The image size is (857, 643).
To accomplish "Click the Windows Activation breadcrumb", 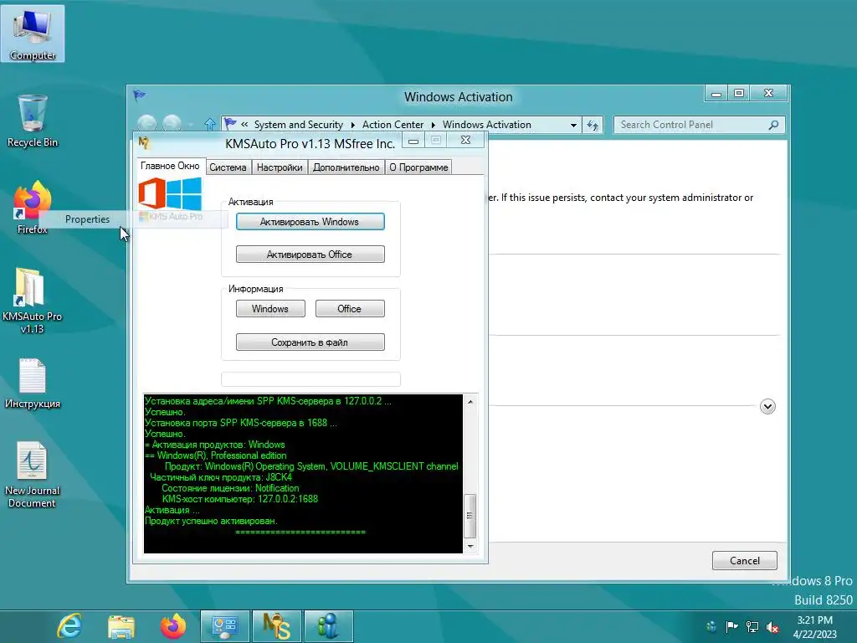I will click(486, 126).
